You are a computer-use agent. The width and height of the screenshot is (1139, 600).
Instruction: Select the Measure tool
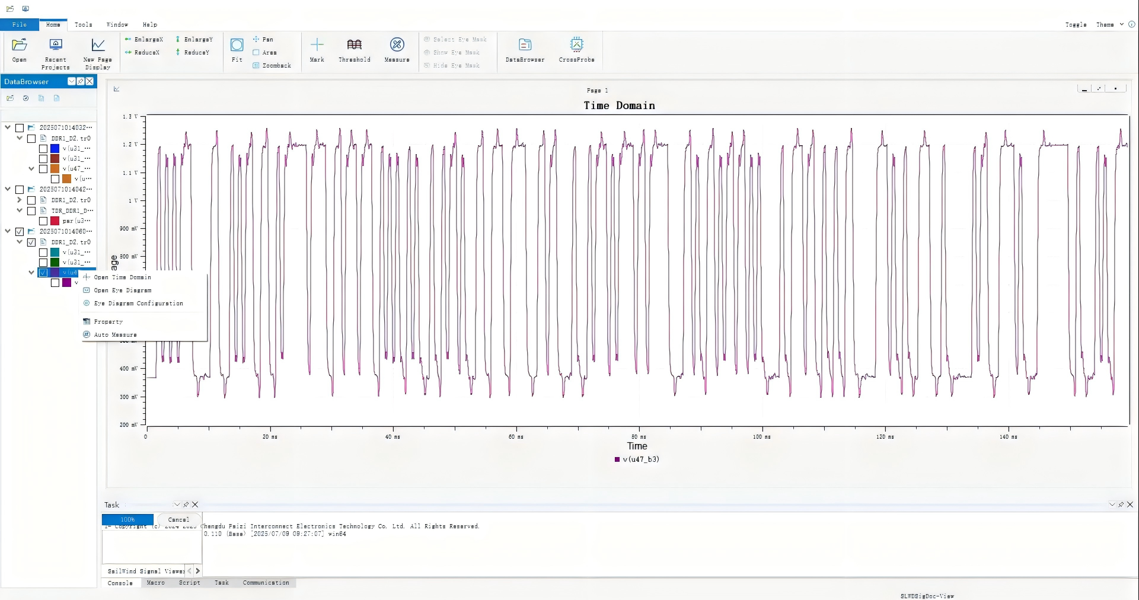(x=397, y=45)
